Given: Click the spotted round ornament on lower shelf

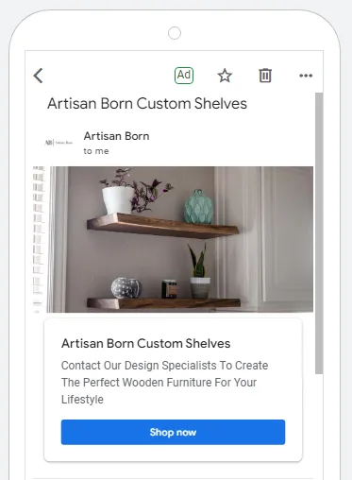Looking at the screenshot, I should (x=126, y=287).
